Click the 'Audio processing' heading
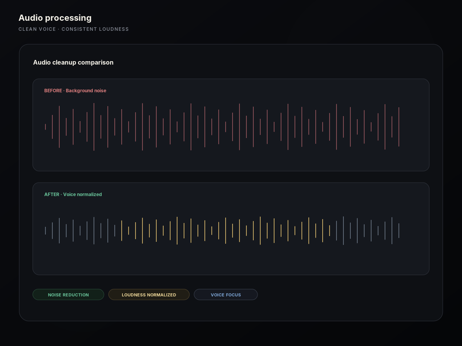 [55, 18]
